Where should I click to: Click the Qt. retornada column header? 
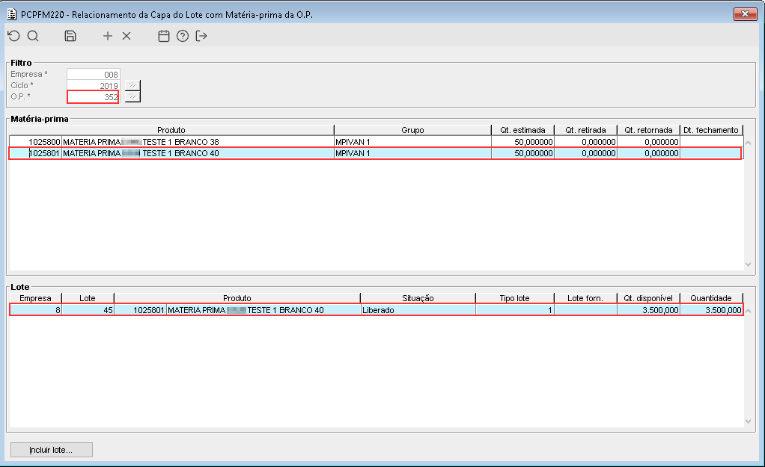click(x=648, y=130)
